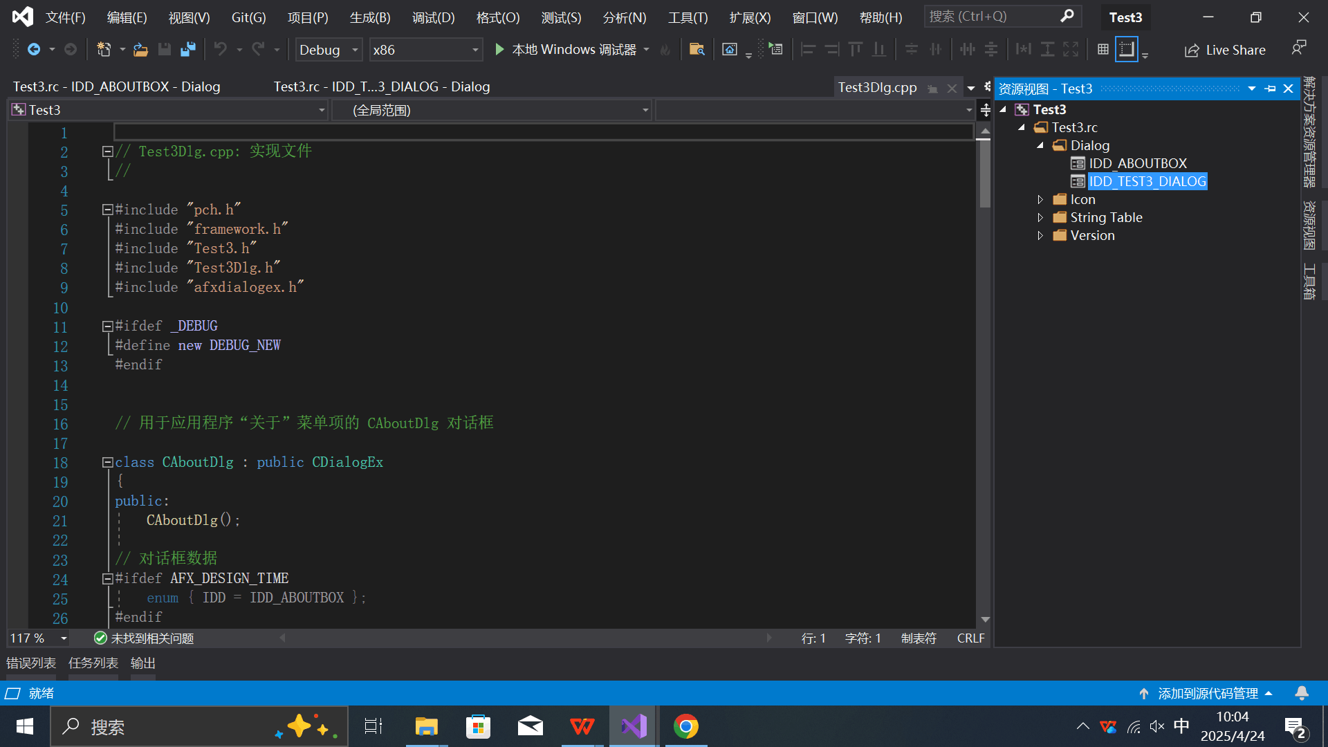Screen dimensions: 1328x747
Task: Open the Debug configuration dropdown
Action: click(x=355, y=50)
